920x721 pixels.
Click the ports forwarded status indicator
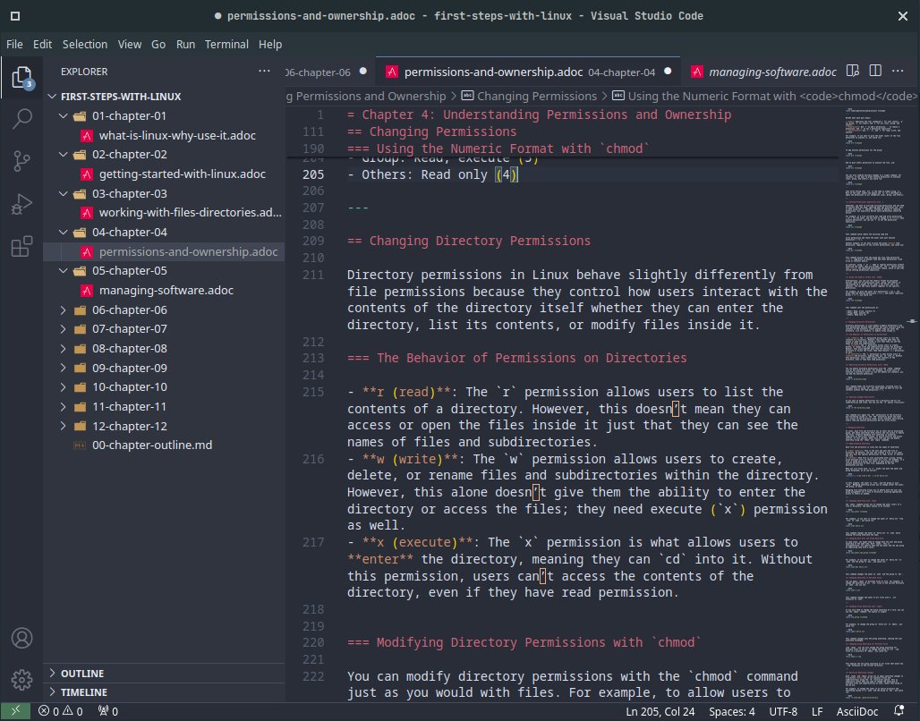coord(108,711)
